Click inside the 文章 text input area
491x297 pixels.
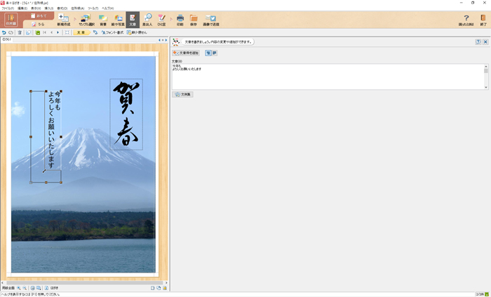(323, 77)
